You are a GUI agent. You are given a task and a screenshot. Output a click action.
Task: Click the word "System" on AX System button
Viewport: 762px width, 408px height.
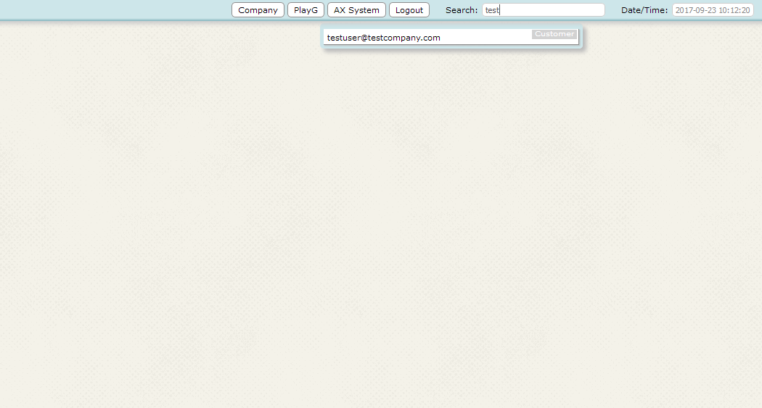point(364,10)
